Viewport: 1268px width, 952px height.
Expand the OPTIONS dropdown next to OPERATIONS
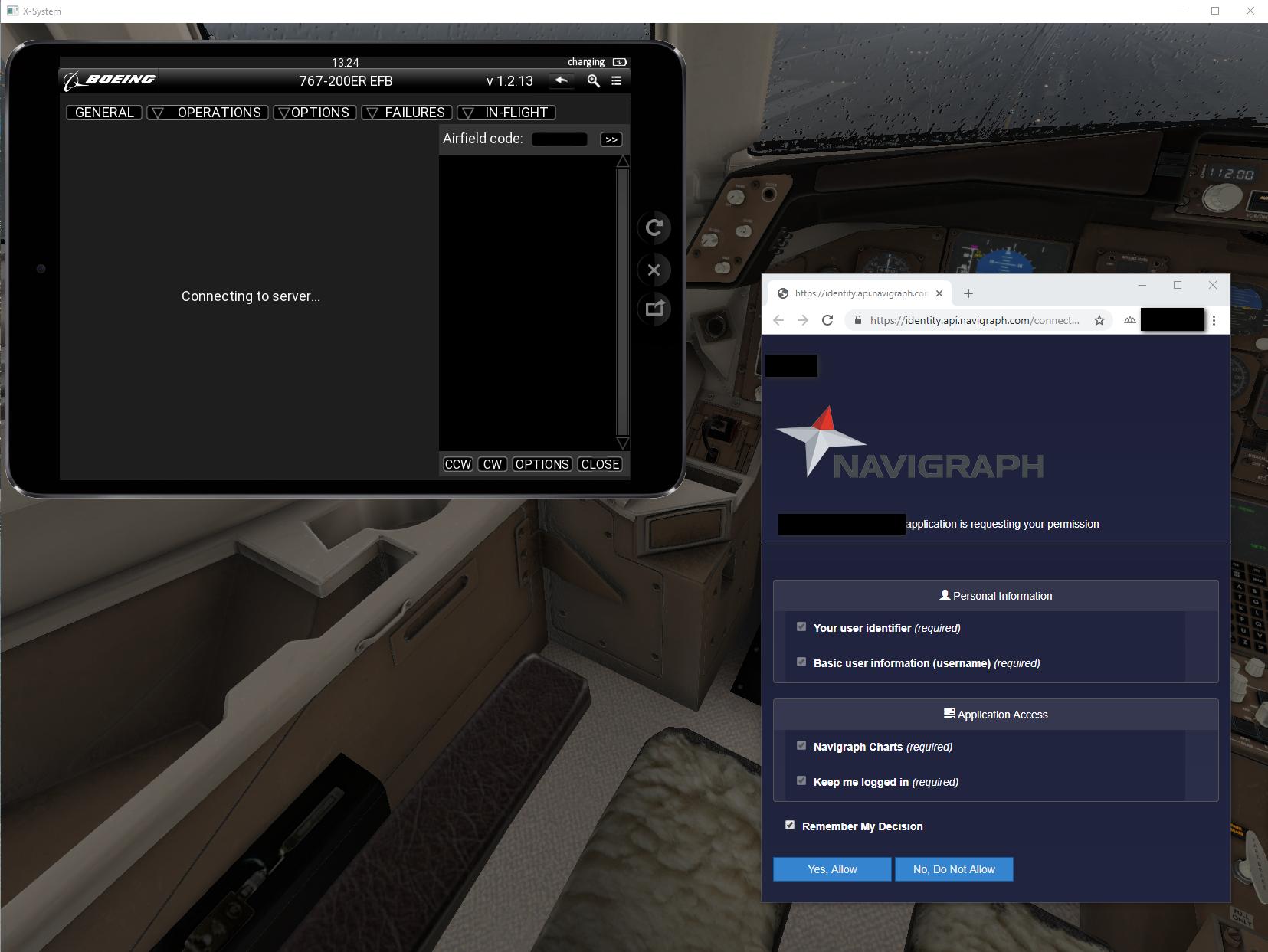click(315, 113)
